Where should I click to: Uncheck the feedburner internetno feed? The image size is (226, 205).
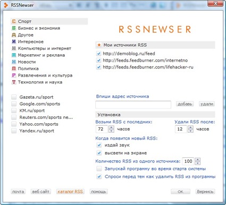[99, 61]
